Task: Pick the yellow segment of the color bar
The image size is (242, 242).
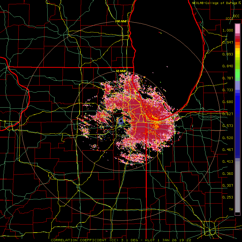Action: 237,53
